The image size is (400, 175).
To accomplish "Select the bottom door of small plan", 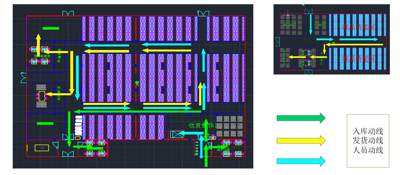I will pos(308,72).
